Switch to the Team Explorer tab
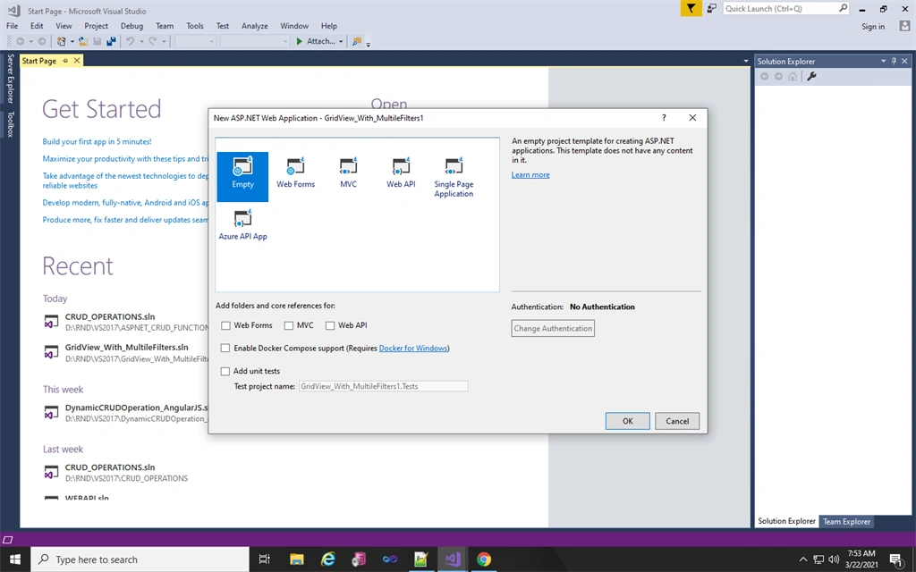This screenshot has height=572, width=916. (x=846, y=522)
